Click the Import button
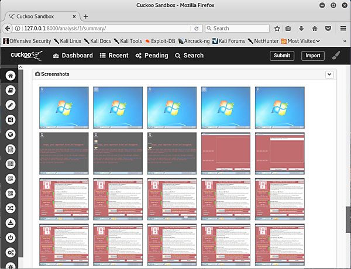This screenshot has height=269, width=351. coord(312,56)
